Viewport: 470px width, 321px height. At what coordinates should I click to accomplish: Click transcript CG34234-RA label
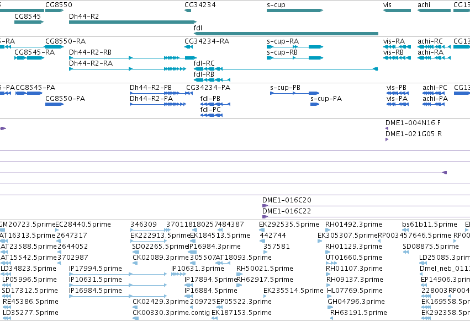(x=207, y=41)
